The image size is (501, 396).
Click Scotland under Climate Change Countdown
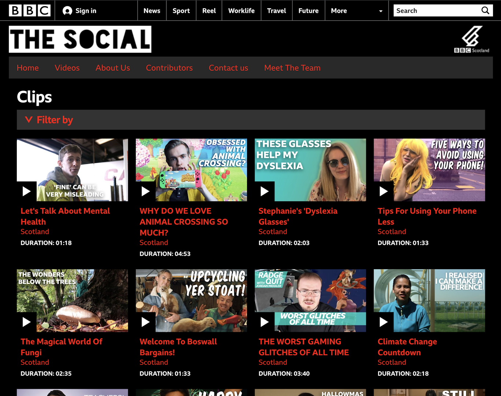392,362
